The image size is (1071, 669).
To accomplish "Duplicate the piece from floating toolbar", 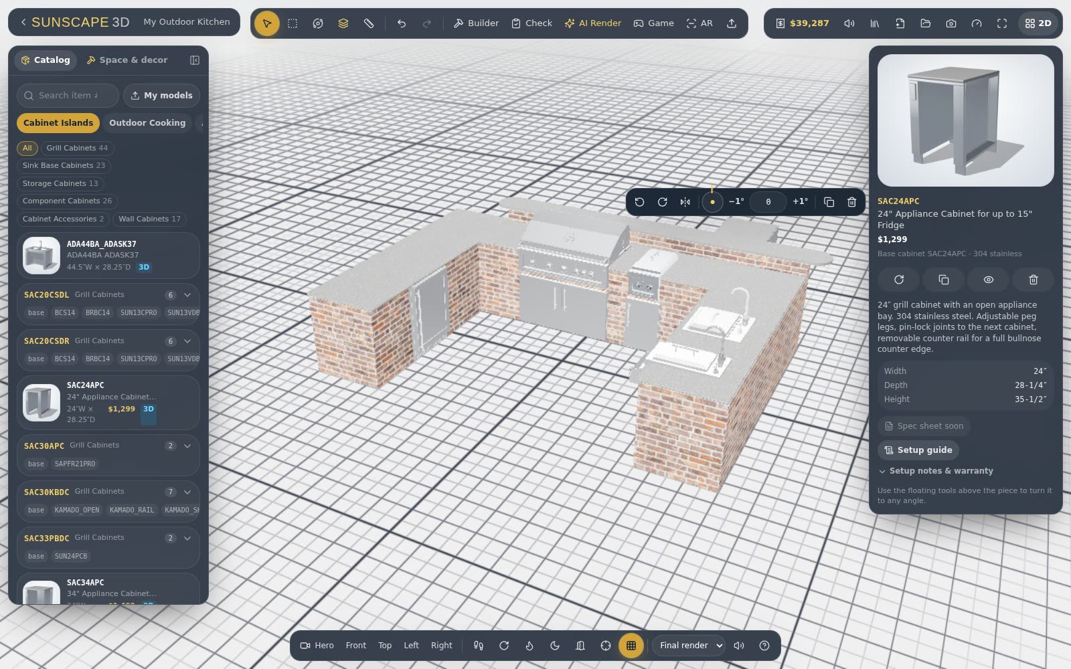I will click(x=829, y=202).
